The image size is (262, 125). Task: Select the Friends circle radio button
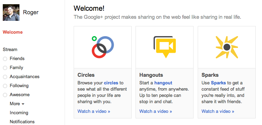point(5,59)
